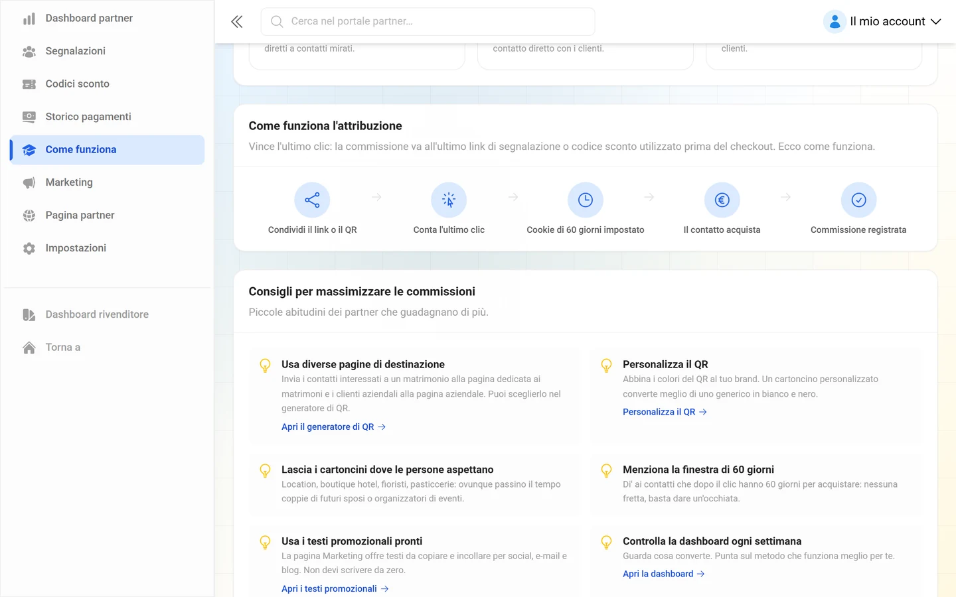Click the Impostazioni gear icon
The image size is (956, 597).
pos(29,248)
